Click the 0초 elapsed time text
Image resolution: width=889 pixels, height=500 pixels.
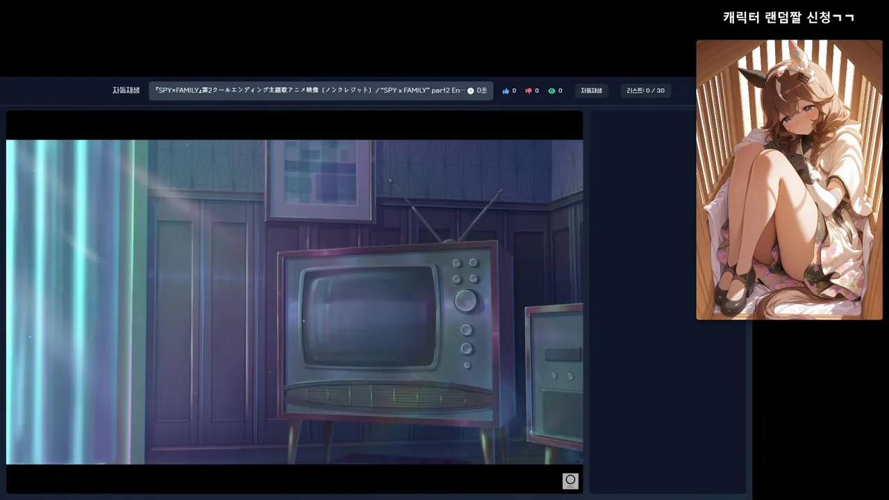coord(482,91)
